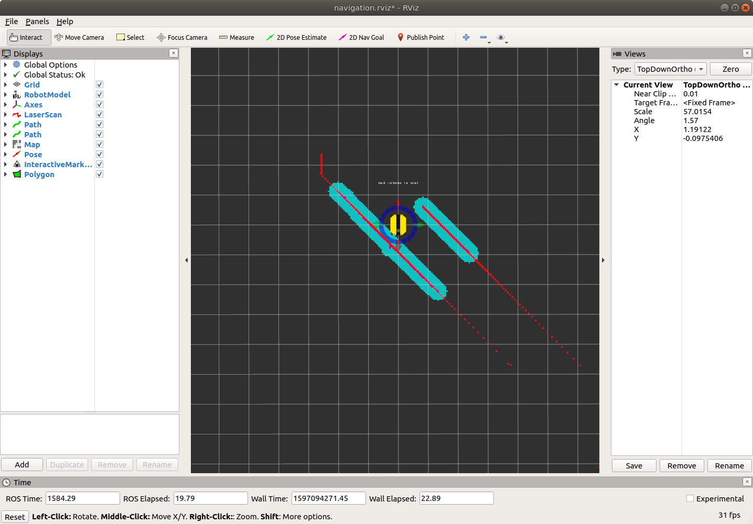Expand the RobotModel tree item

coord(5,95)
